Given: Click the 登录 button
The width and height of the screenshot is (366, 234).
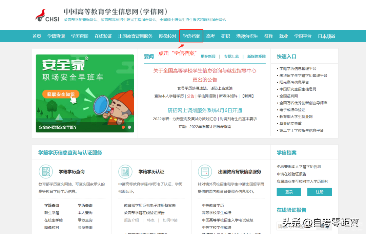Looking at the screenshot, I should (x=289, y=192).
